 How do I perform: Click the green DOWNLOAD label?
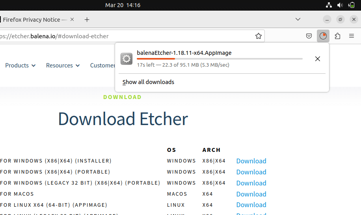pos(122,97)
